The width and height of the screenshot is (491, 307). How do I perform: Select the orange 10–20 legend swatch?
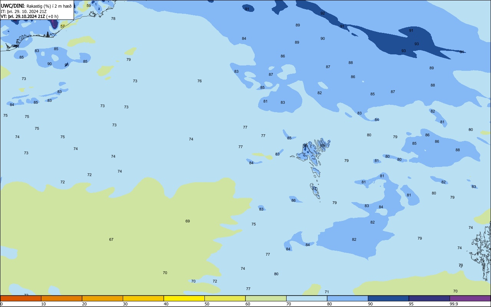click(61, 298)
